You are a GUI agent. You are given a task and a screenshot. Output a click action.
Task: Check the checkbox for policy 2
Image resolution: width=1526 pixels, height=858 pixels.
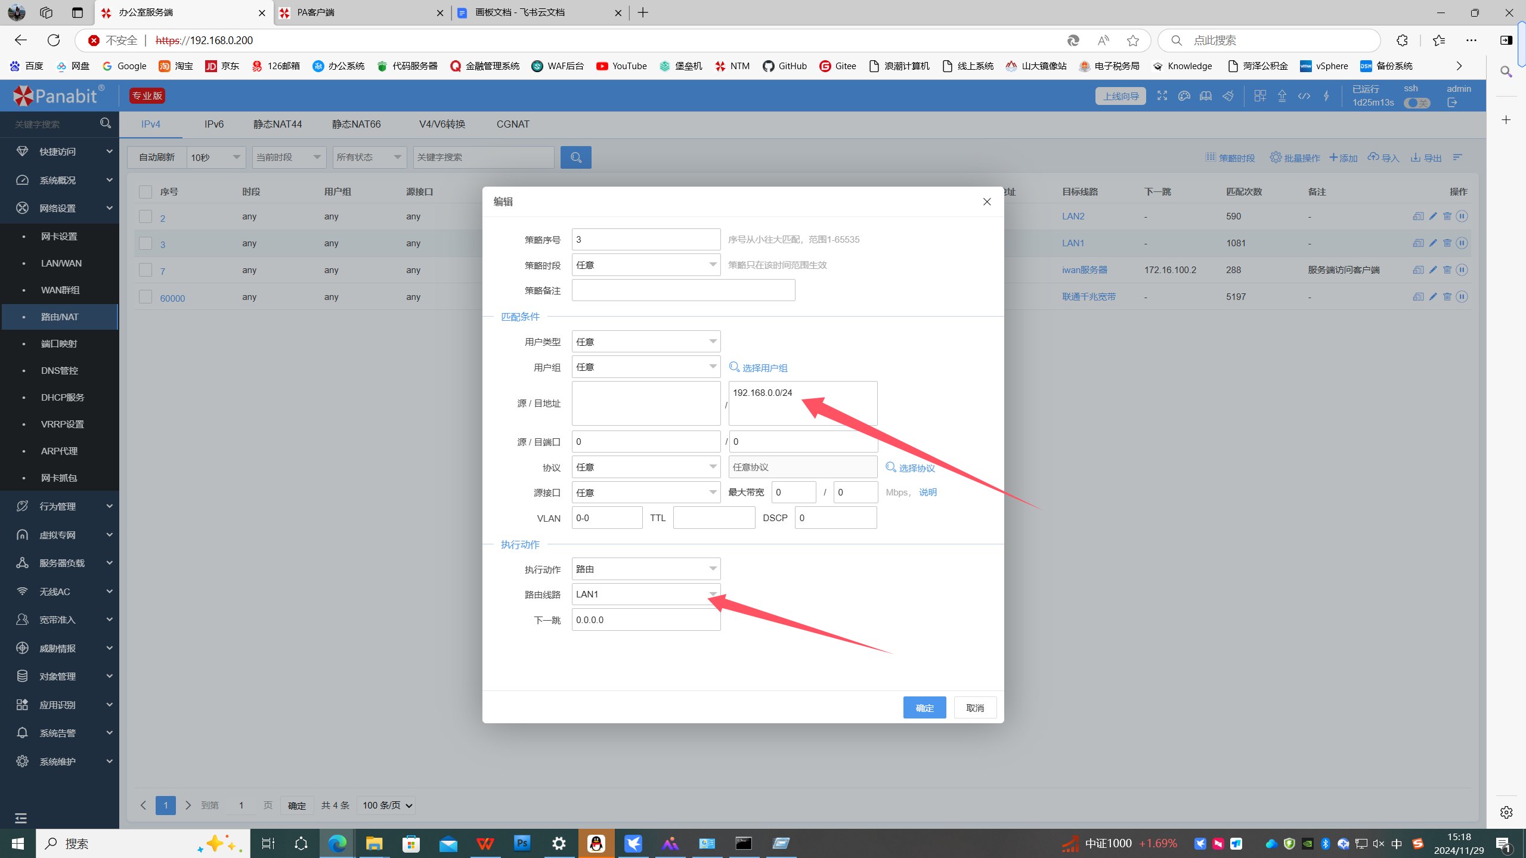click(145, 216)
